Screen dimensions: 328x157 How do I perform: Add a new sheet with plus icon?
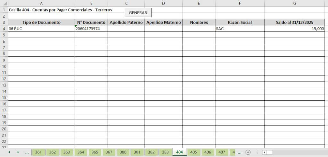pyautogui.click(x=248, y=152)
